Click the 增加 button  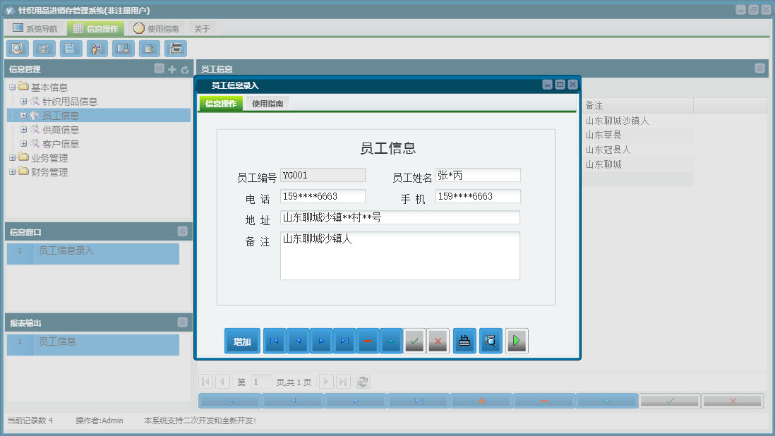(x=242, y=341)
